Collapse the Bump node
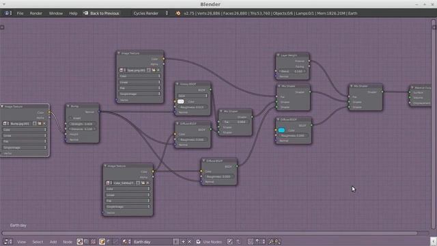The width and height of the screenshot is (437, 246). click(68, 106)
